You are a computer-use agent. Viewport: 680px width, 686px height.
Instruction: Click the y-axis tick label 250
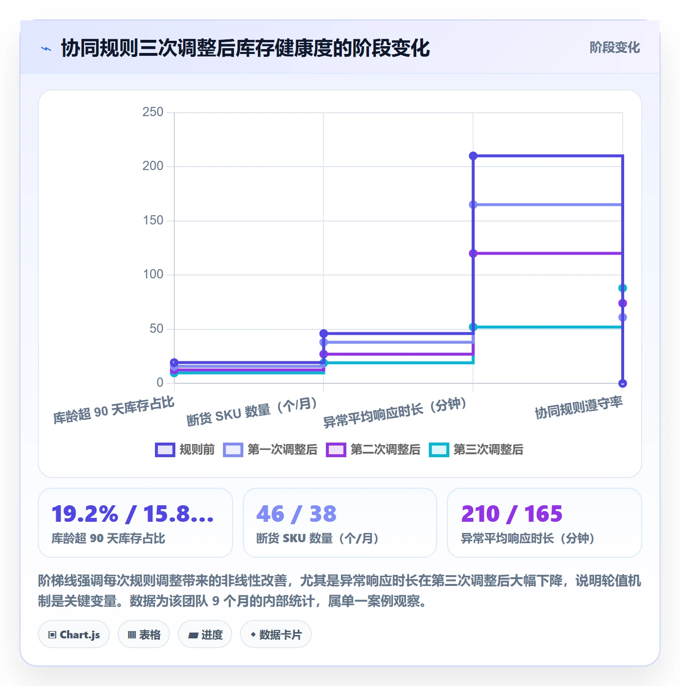pyautogui.click(x=153, y=112)
